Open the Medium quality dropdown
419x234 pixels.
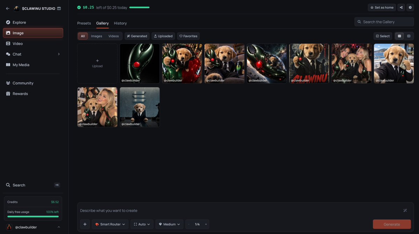tap(169, 224)
